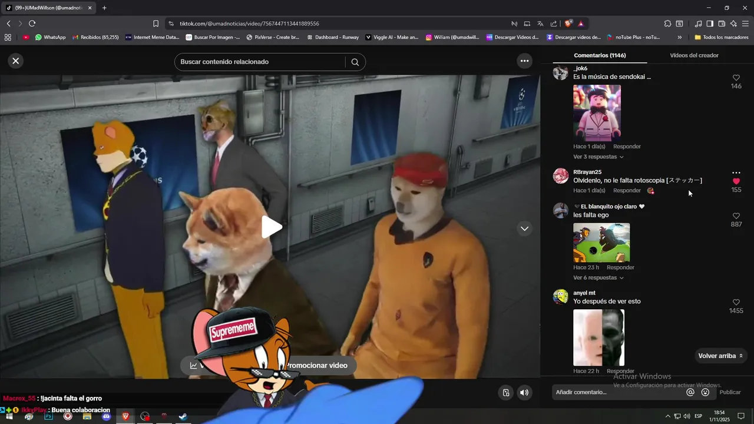Screen dimensions: 754x424
Task: Open the browser extensions puzzle icon
Action: (667, 24)
